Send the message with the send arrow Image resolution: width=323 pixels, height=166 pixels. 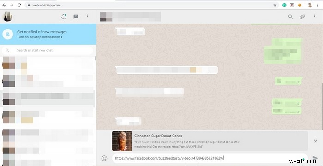[315, 158]
